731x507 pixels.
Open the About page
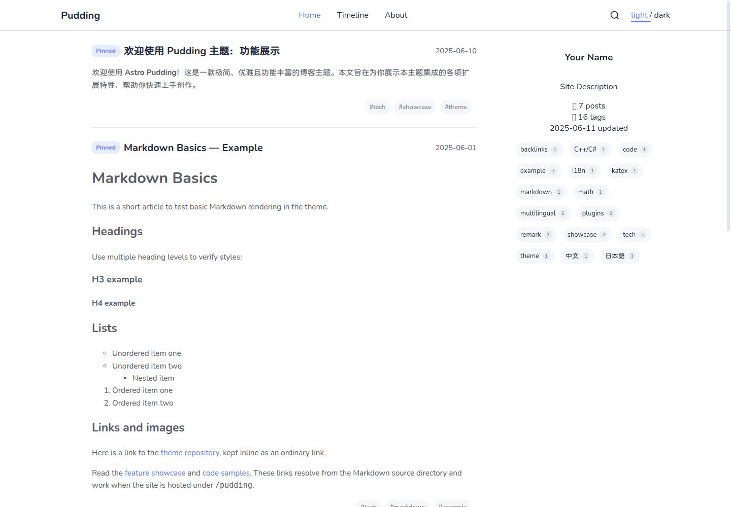click(x=396, y=15)
